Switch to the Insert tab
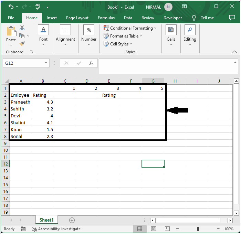 tap(52, 18)
